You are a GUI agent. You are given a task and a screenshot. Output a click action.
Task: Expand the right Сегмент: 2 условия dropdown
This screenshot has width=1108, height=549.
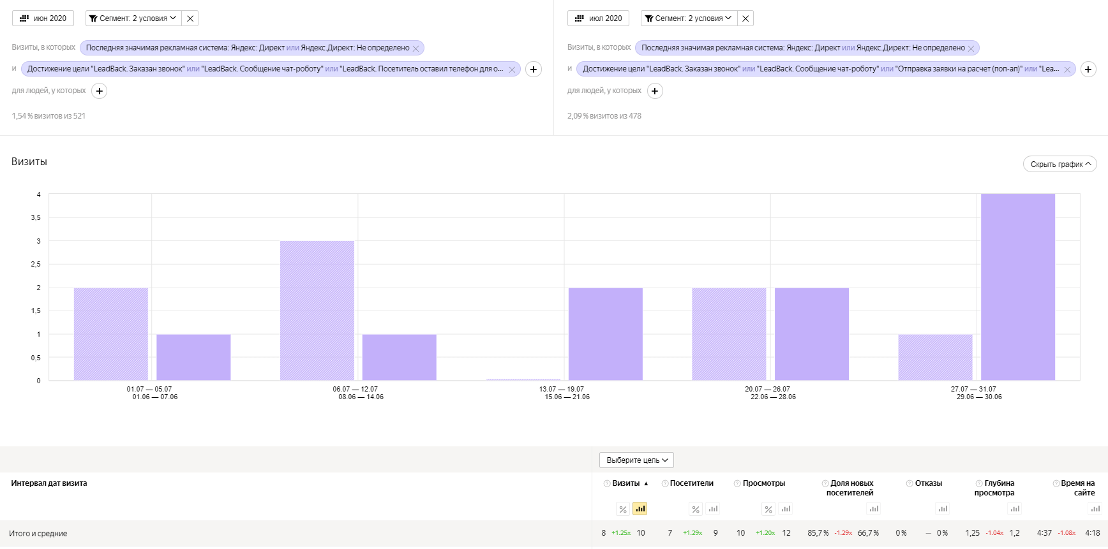[x=689, y=18]
